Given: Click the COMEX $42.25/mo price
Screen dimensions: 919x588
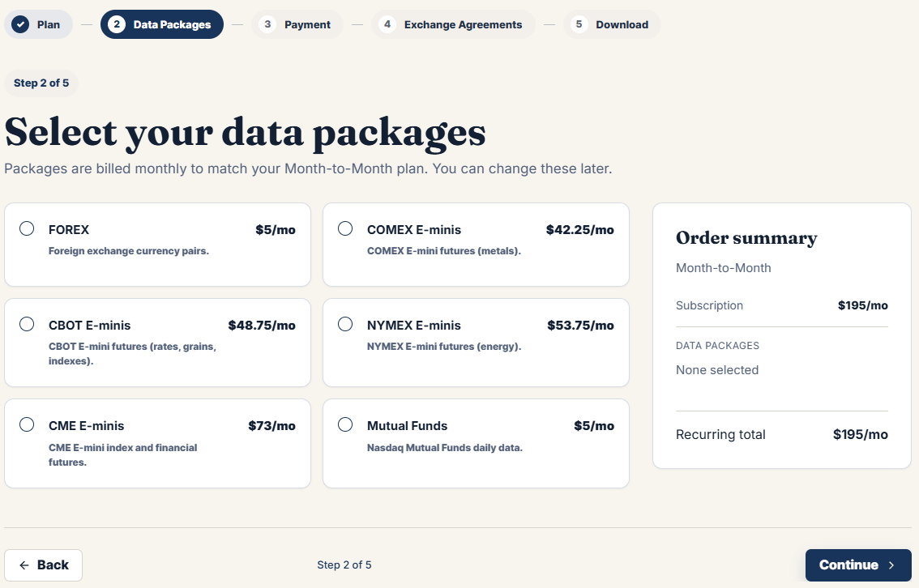Looking at the screenshot, I should (580, 229).
